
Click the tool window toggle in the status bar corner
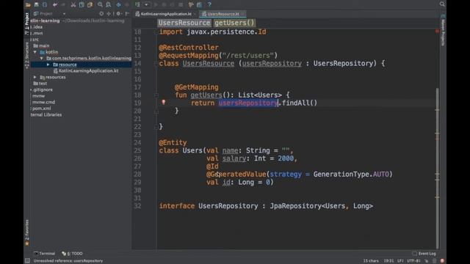(x=28, y=261)
